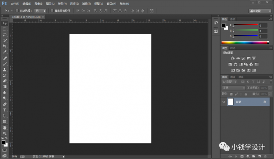
Task: Check the 显示变换控件 option
Action: point(52,11)
